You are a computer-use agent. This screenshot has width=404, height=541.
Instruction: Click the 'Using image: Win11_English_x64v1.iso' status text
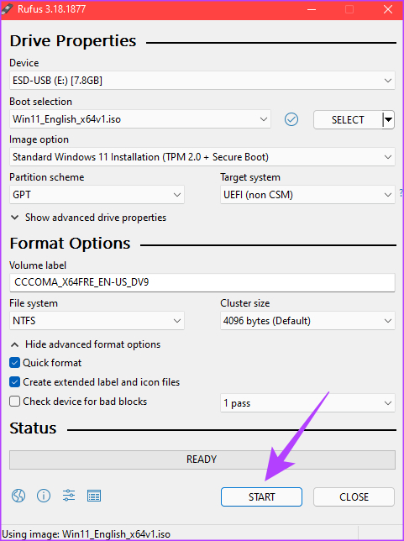click(87, 534)
